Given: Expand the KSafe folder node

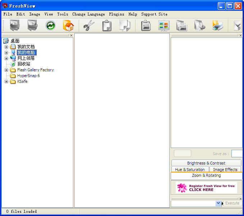Looking at the screenshot, I should (6, 81).
